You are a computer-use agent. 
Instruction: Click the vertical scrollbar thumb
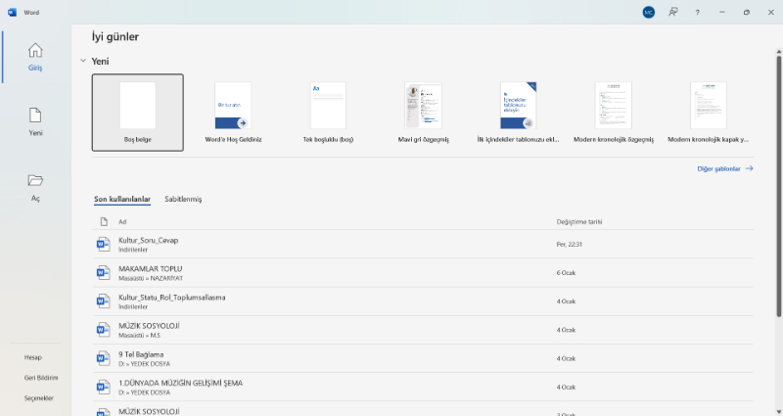tap(778, 186)
